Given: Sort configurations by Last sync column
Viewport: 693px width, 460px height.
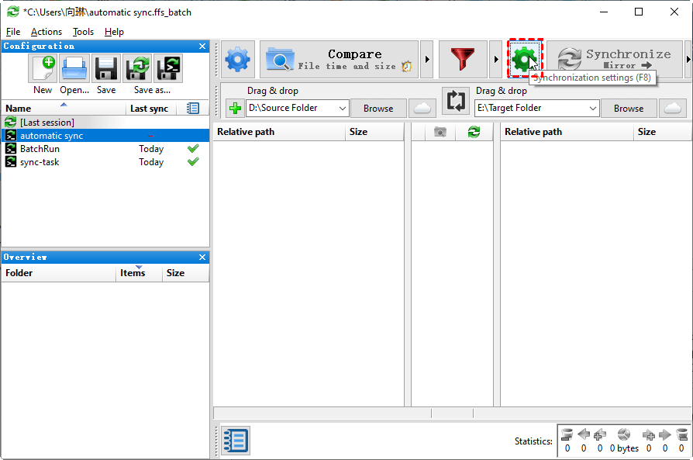Looking at the screenshot, I should point(151,109).
